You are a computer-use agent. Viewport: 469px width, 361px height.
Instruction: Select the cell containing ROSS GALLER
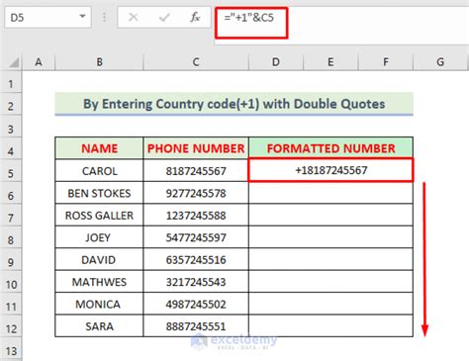[99, 215]
